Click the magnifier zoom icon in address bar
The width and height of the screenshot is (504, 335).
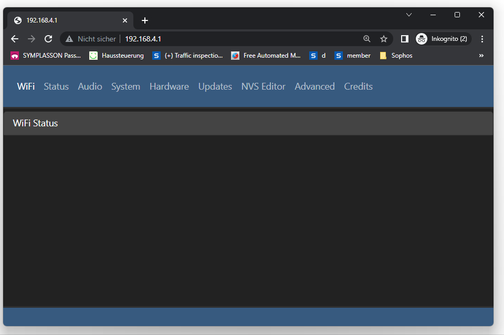366,38
